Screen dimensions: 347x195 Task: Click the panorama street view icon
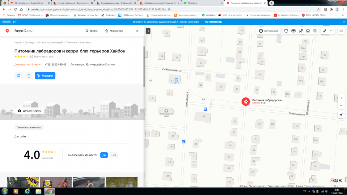point(294,31)
